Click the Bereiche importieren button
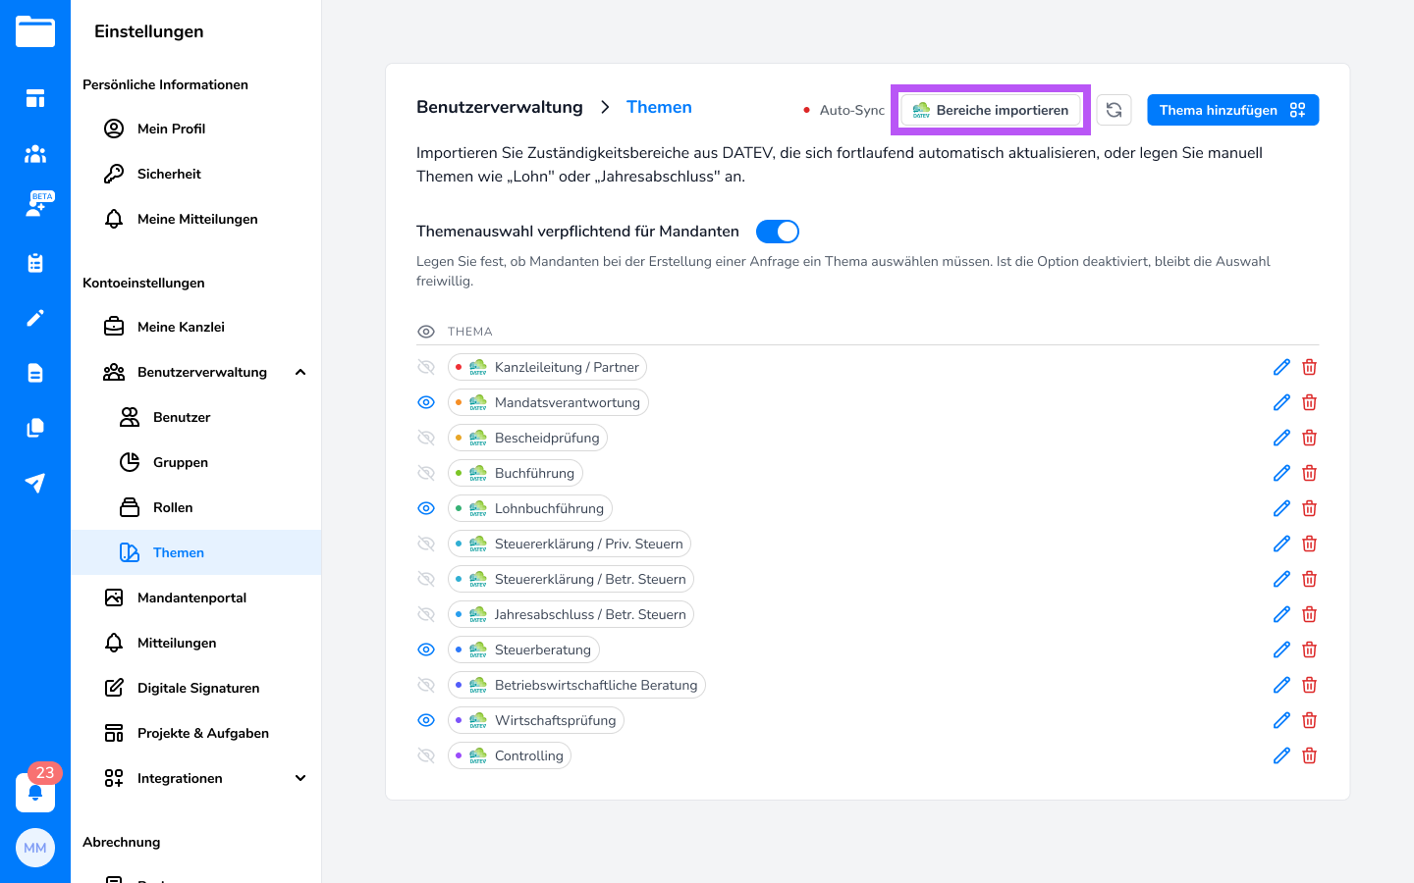Image resolution: width=1414 pixels, height=883 pixels. (990, 110)
